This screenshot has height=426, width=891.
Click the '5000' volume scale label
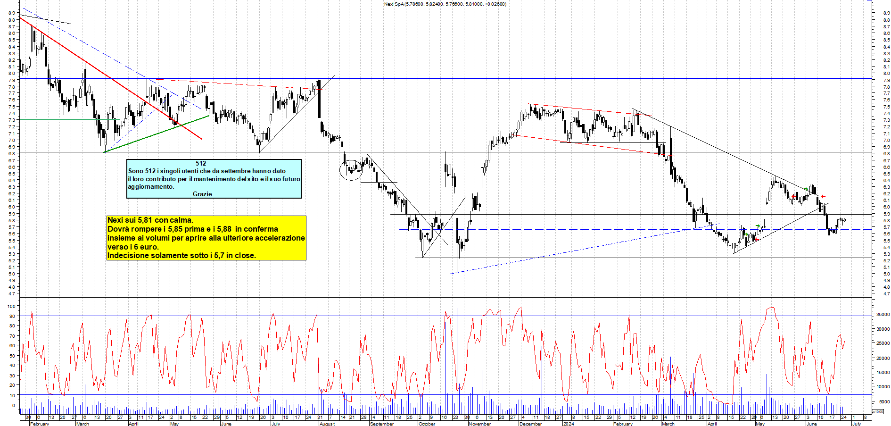[884, 402]
